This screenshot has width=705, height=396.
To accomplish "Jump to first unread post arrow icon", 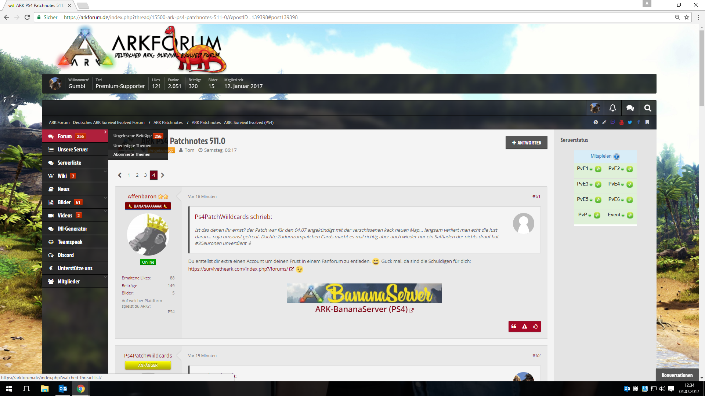I will click(596, 122).
